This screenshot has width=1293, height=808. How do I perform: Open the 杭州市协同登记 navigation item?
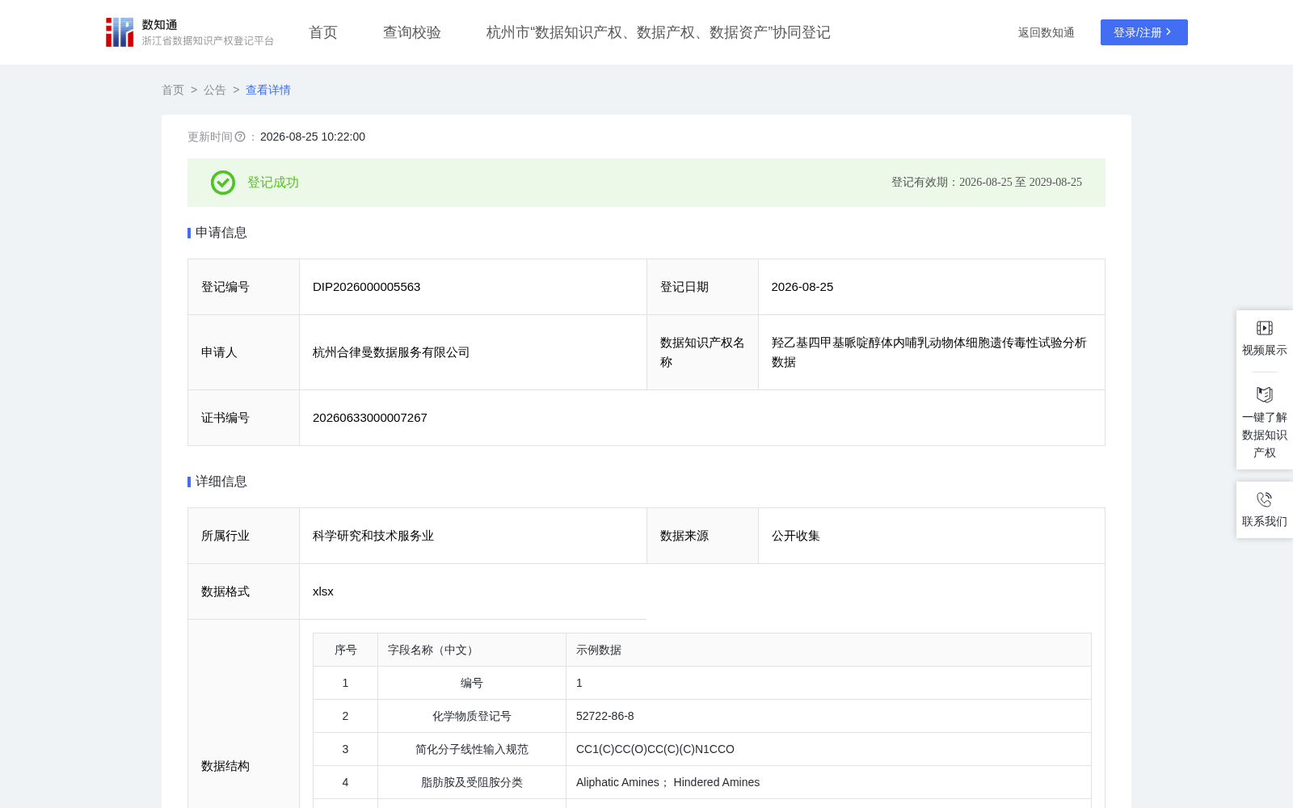pyautogui.click(x=659, y=32)
